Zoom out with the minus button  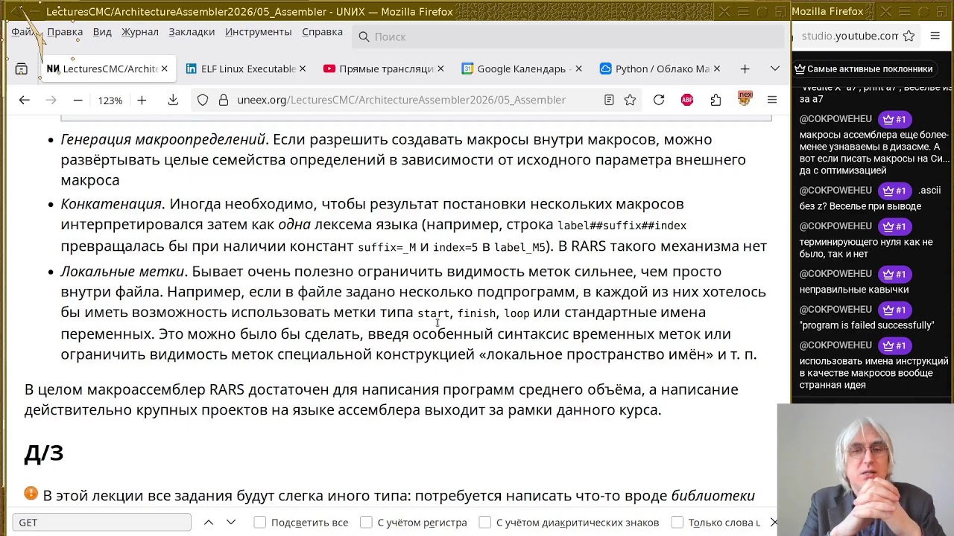[x=78, y=100]
